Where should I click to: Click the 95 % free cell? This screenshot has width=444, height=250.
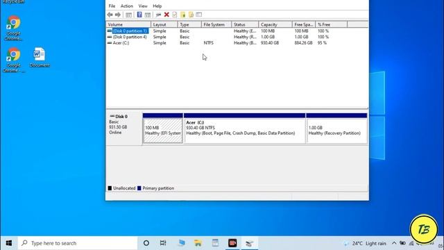[x=322, y=43]
